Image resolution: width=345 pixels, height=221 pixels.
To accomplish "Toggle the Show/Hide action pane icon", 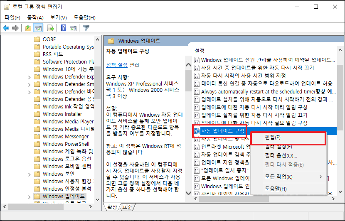I will click(73, 28).
